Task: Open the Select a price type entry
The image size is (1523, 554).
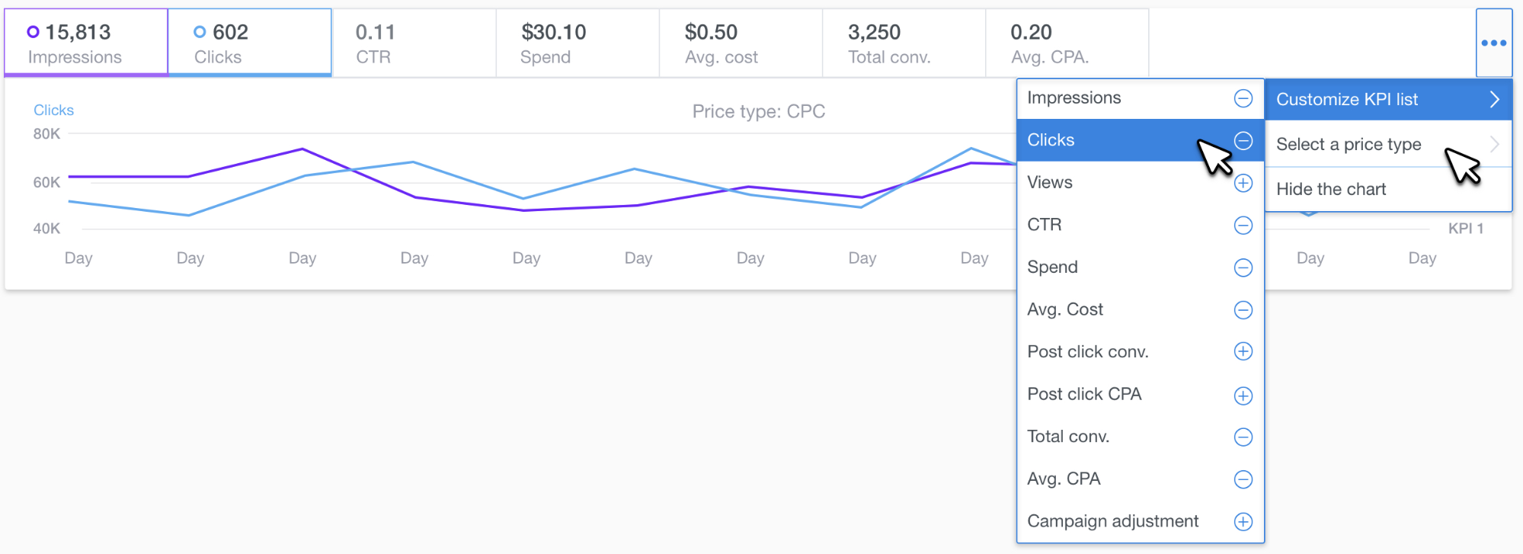Action: (x=1388, y=144)
